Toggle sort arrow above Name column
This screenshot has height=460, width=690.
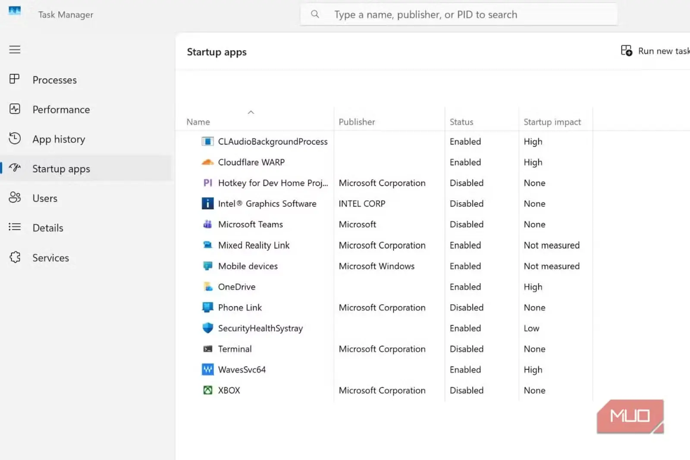coord(251,112)
